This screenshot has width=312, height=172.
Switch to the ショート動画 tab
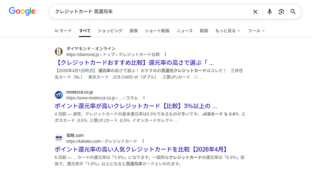157,31
